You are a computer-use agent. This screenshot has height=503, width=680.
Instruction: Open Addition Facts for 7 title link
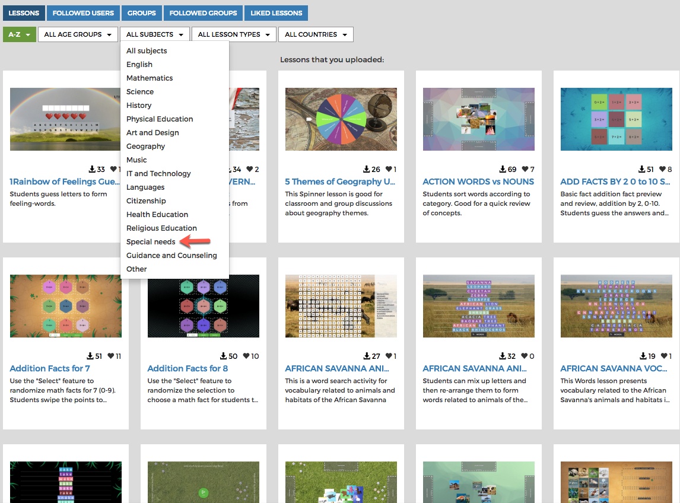50,368
